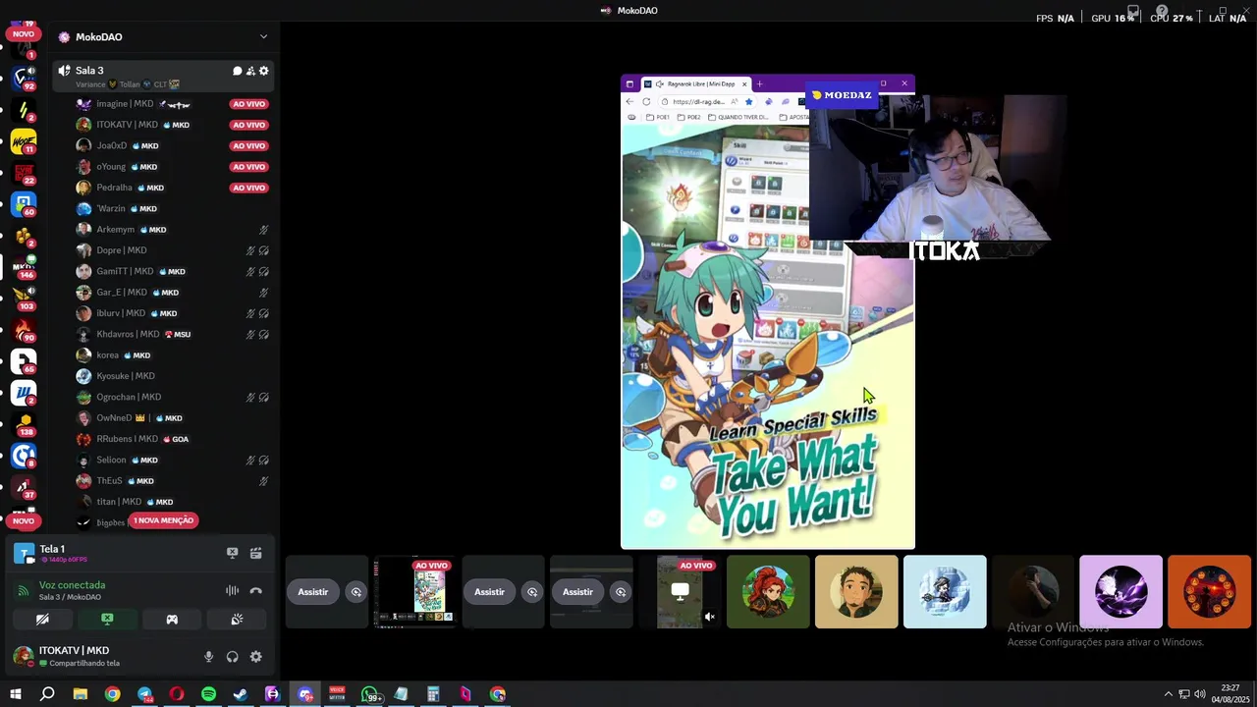Open Steam from the taskbar
The width and height of the screenshot is (1257, 707).
241,694
